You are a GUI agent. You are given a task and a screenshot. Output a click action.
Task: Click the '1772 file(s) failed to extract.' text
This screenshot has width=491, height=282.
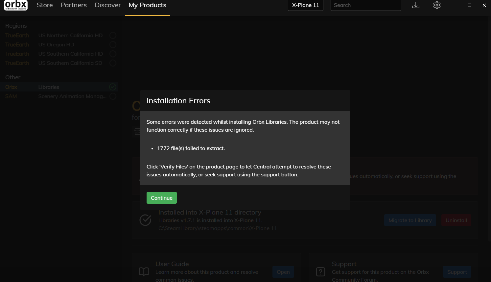tap(191, 148)
